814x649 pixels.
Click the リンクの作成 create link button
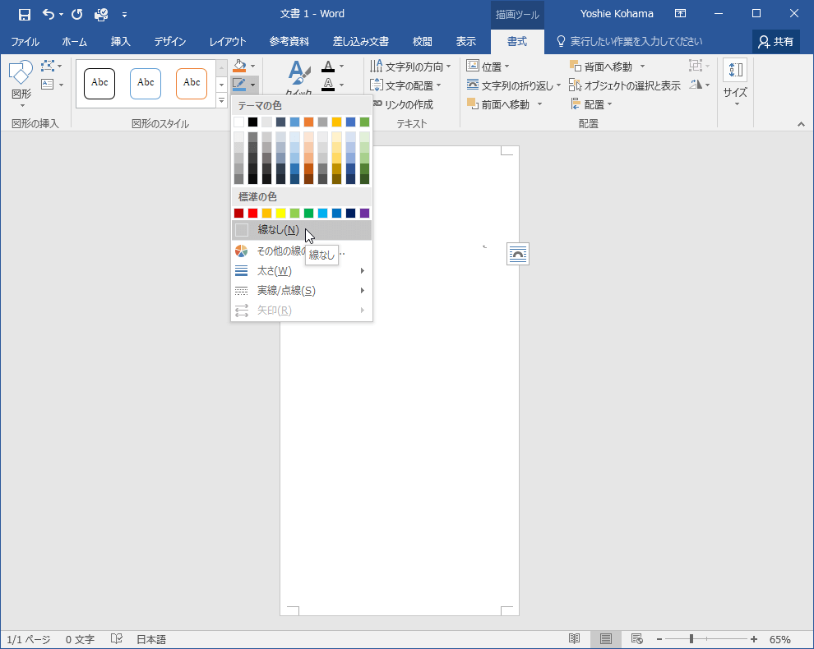[402, 104]
